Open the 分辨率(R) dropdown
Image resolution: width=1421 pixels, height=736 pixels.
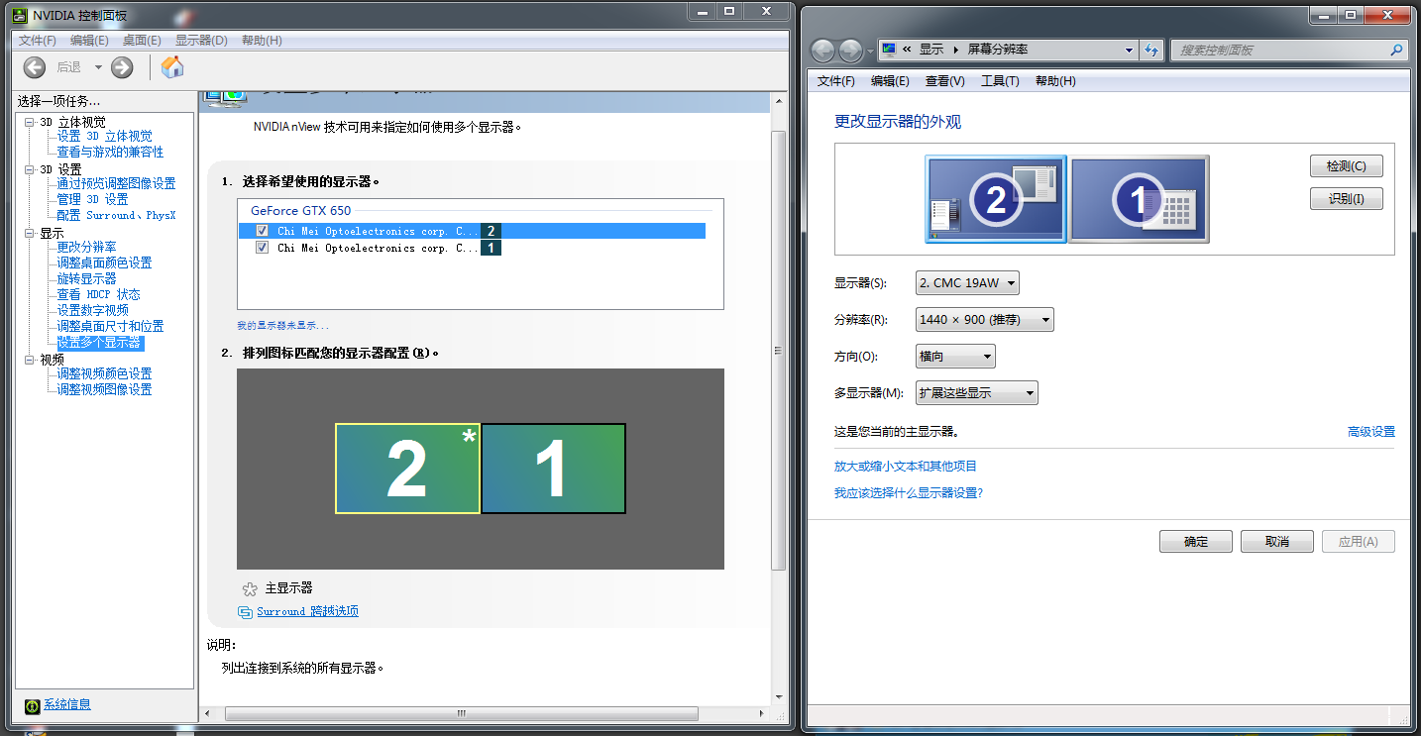984,320
